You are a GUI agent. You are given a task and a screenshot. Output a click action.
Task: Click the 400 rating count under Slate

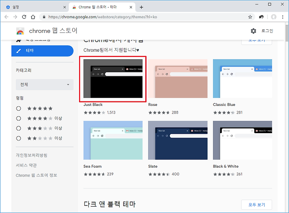175,174
